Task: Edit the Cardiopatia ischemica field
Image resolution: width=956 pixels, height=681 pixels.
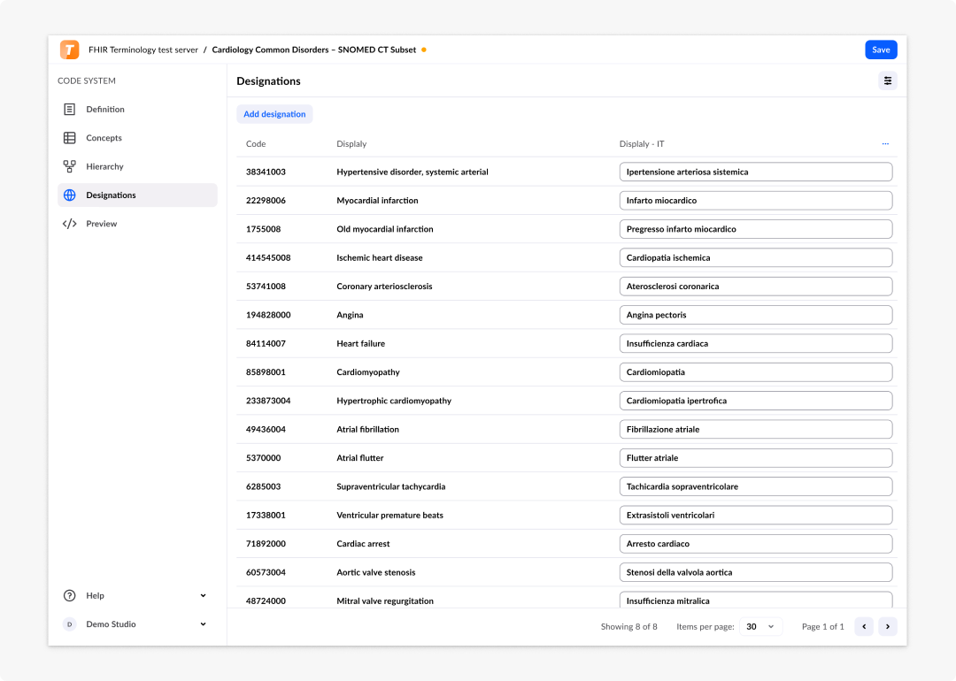Action: click(x=756, y=257)
